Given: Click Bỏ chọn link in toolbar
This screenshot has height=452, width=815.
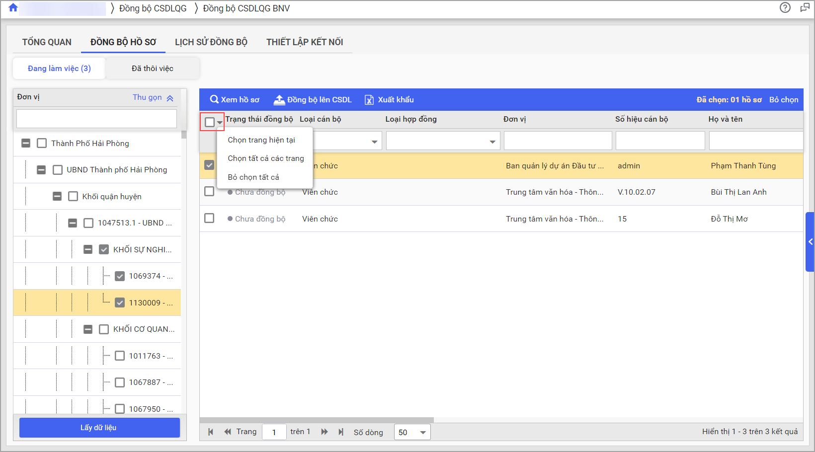Looking at the screenshot, I should (x=784, y=100).
